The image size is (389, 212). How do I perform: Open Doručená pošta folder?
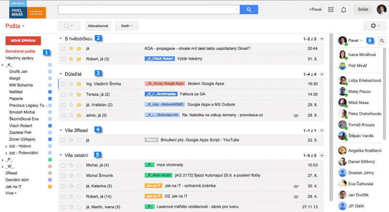tap(22, 52)
